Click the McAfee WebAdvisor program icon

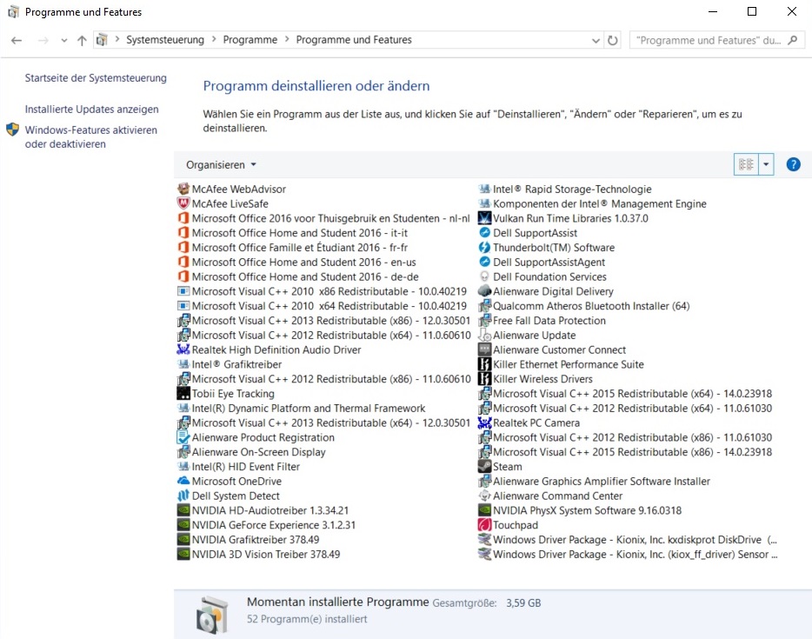pos(183,189)
